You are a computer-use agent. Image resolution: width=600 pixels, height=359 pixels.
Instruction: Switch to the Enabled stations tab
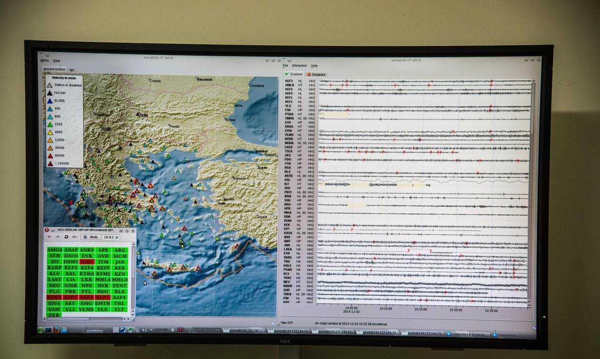(293, 74)
